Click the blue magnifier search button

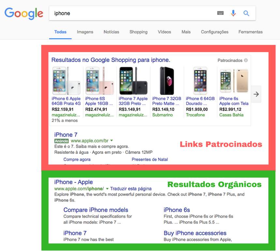click(246, 13)
